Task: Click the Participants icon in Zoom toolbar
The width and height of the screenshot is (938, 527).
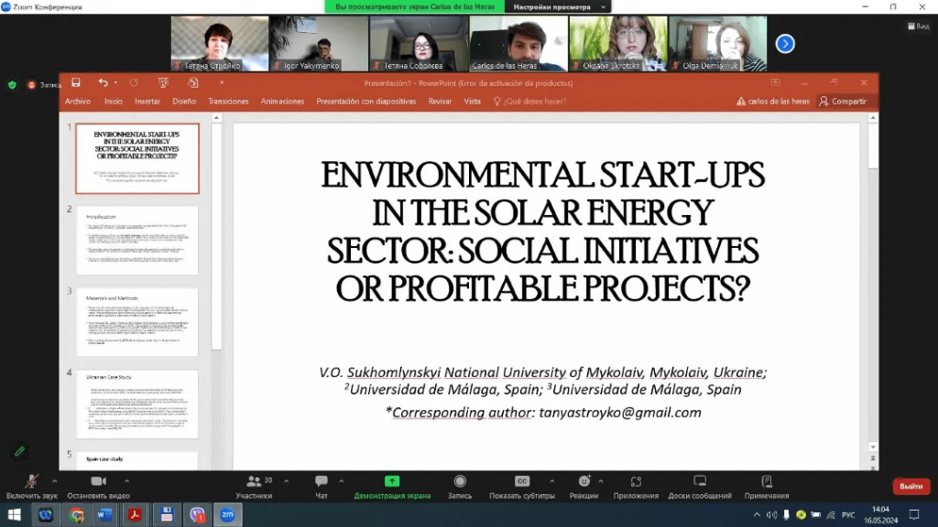Action: 253,481
